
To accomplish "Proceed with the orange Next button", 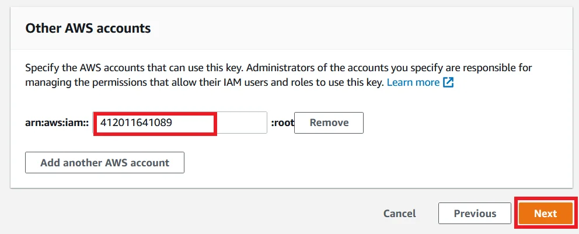I will coord(545,214).
